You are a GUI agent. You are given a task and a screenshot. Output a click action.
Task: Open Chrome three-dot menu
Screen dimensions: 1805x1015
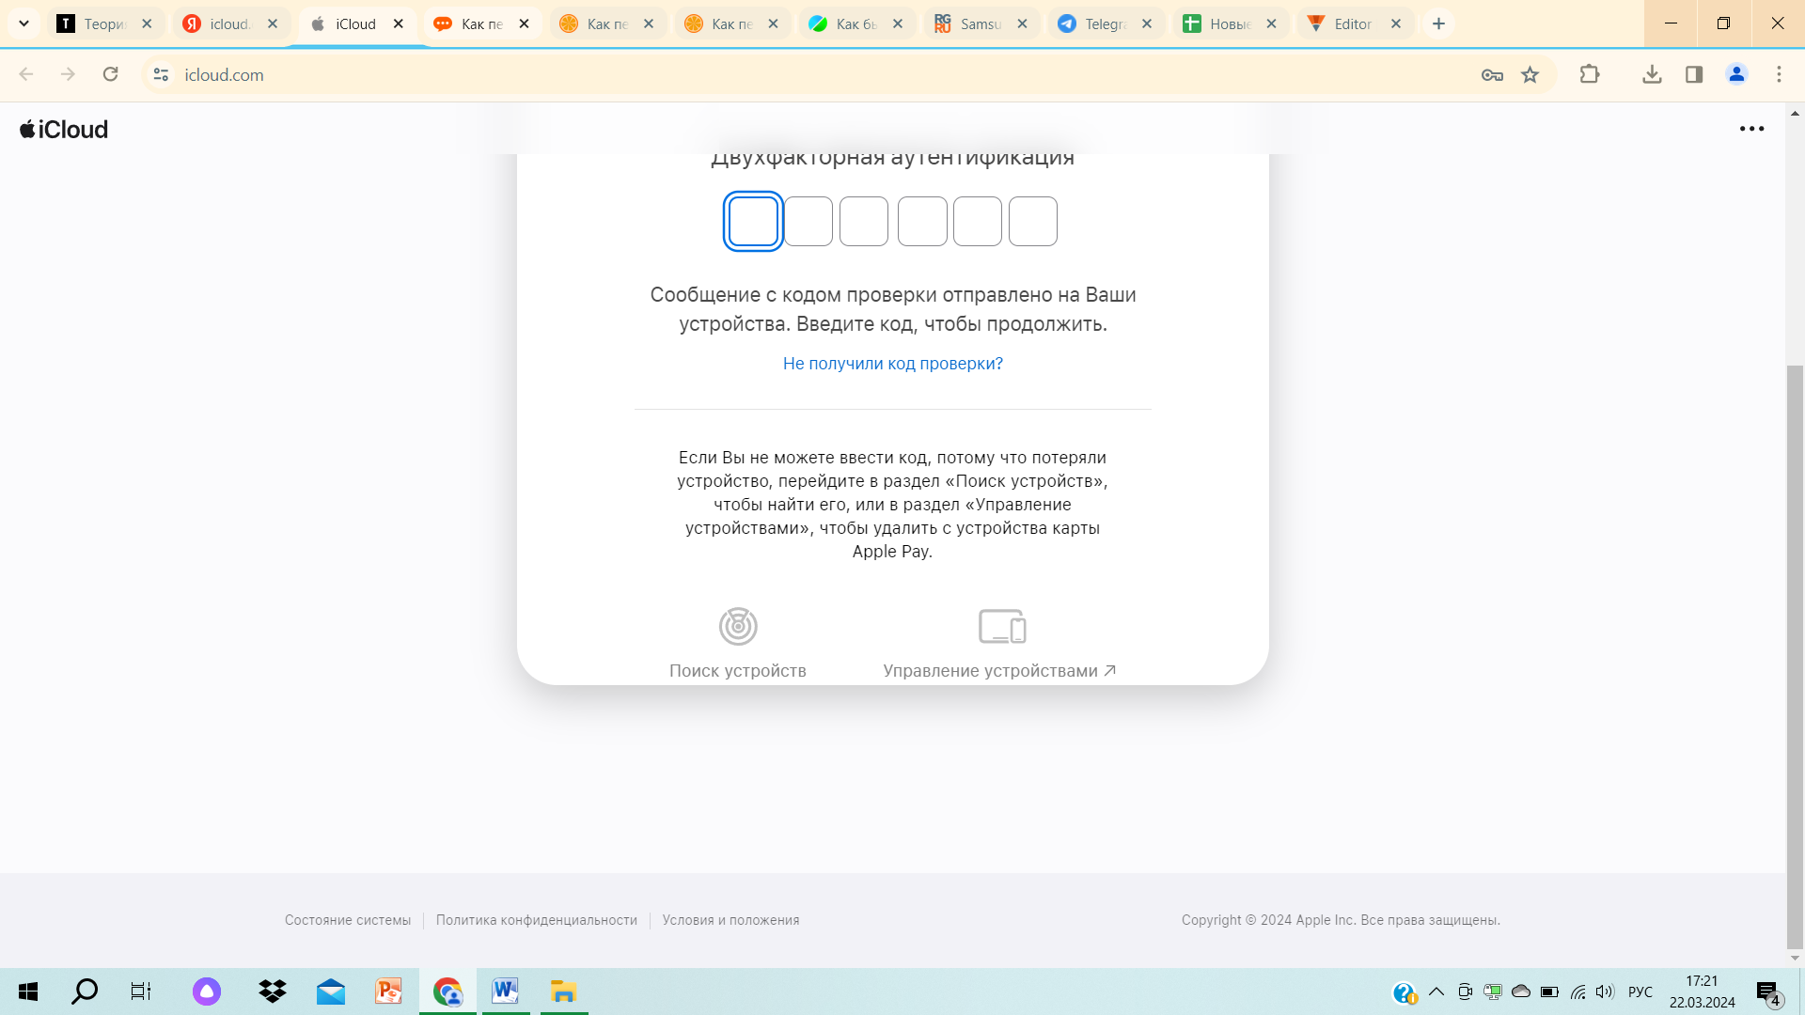click(x=1779, y=74)
